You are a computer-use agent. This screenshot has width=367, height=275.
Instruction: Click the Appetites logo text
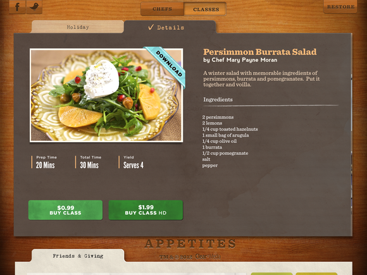point(190,243)
